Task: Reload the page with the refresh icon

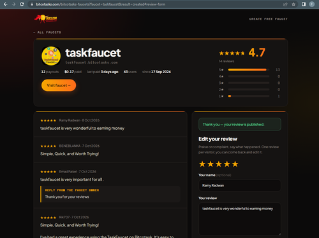Action: click(x=22, y=4)
